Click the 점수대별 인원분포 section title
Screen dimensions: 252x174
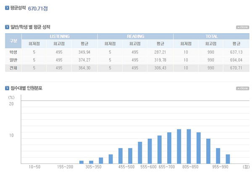(x=26, y=88)
